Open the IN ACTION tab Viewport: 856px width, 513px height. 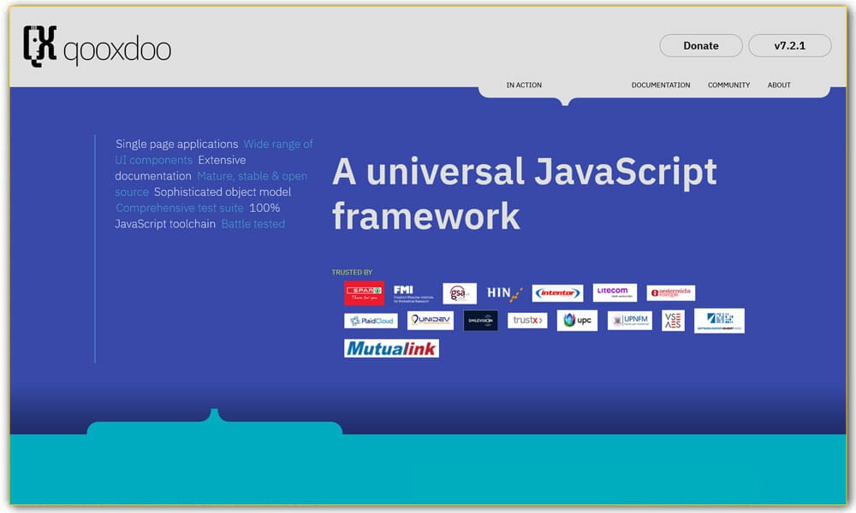click(523, 85)
